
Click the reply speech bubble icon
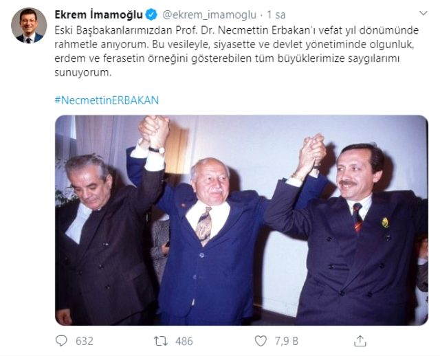61,341
